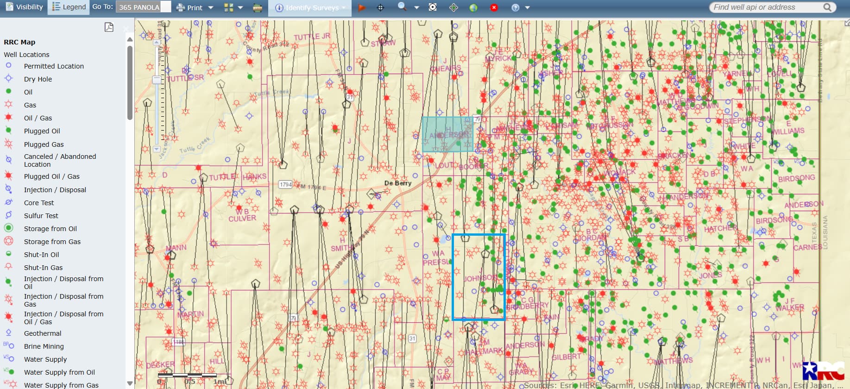Click the globe icon in toolbar
The height and width of the screenshot is (389, 850).
473,8
